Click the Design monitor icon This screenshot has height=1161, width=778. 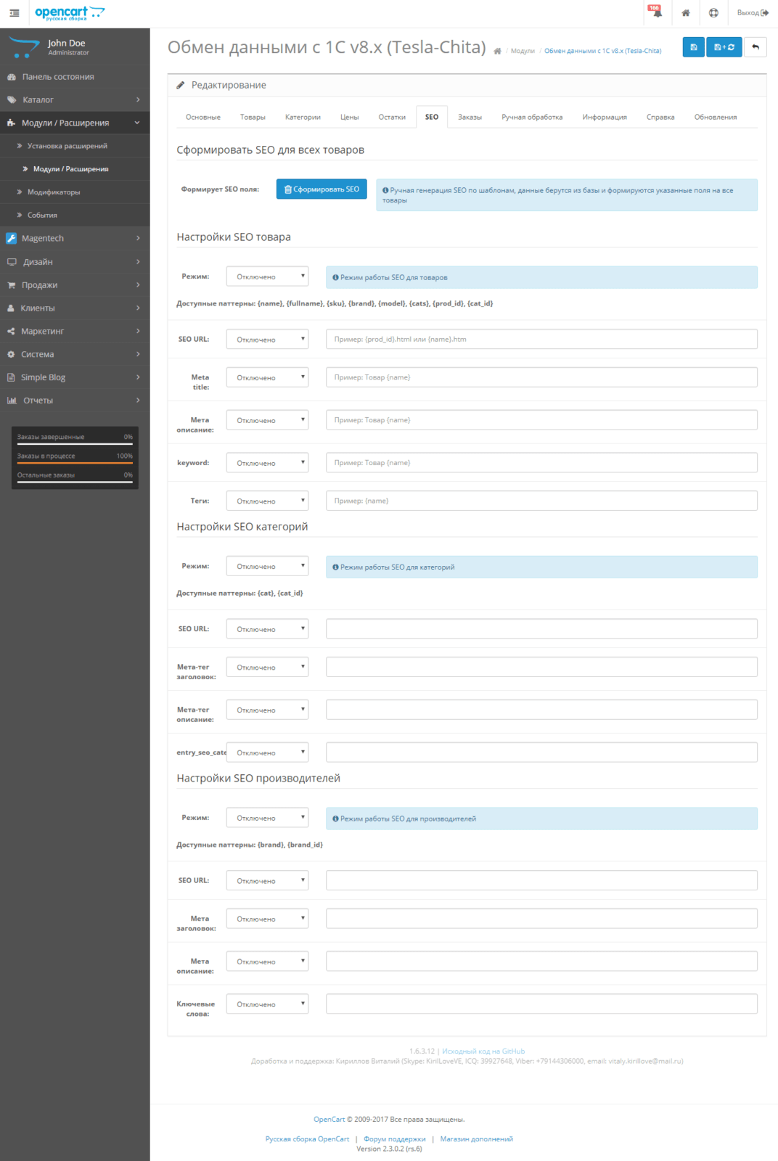12,262
